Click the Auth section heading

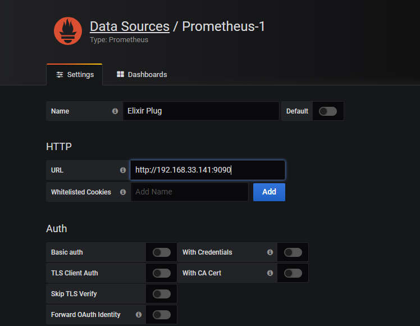pyautogui.click(x=57, y=229)
